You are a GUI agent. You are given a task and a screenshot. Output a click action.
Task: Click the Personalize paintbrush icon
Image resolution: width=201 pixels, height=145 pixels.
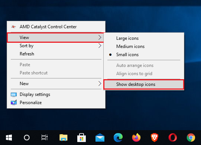click(x=14, y=103)
